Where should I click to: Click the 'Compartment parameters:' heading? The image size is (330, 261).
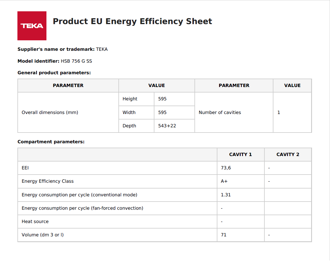tap(51, 142)
